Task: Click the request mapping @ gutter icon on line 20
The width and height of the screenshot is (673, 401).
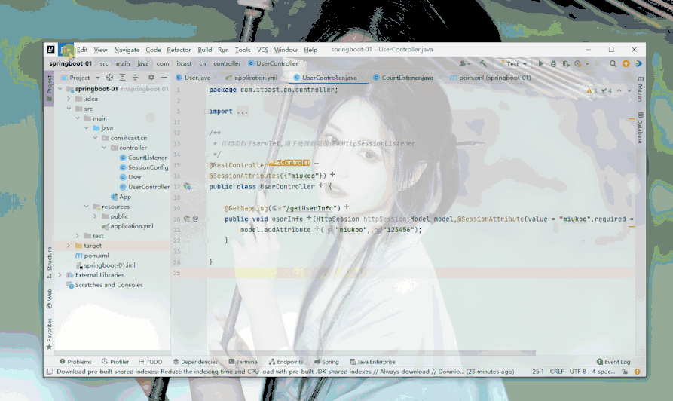Action: (195, 219)
